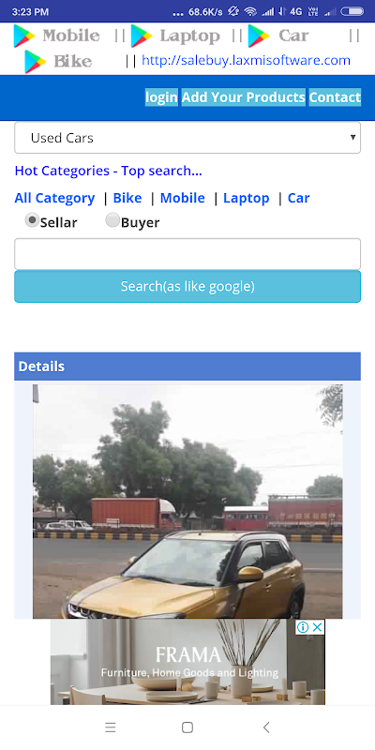Tap the Android home navigation icon
The image size is (375, 750).
[x=187, y=727]
